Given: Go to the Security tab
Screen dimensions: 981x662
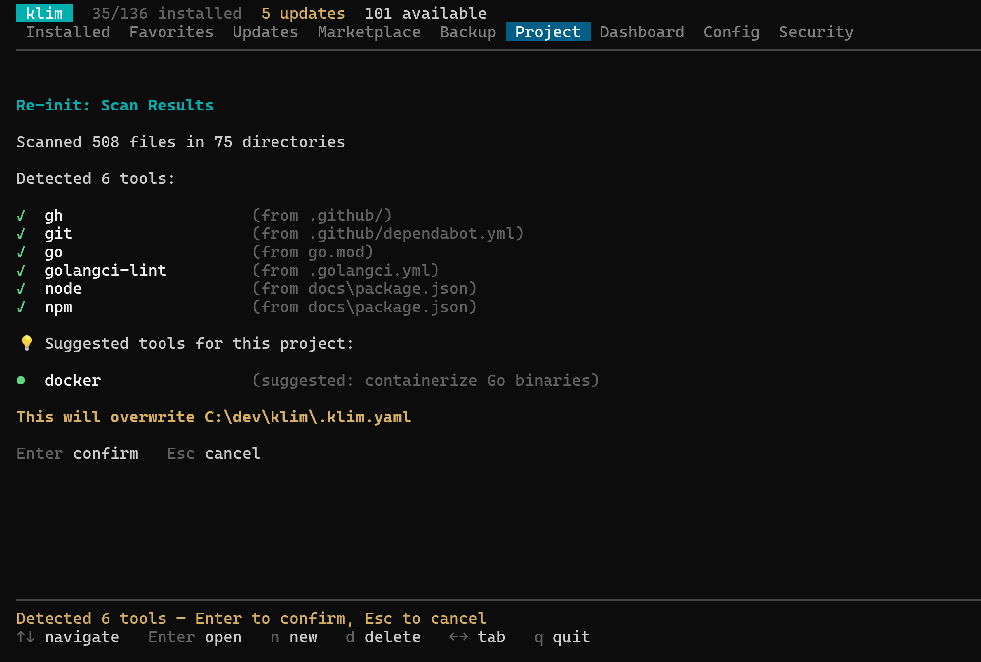Looking at the screenshot, I should 816,32.
